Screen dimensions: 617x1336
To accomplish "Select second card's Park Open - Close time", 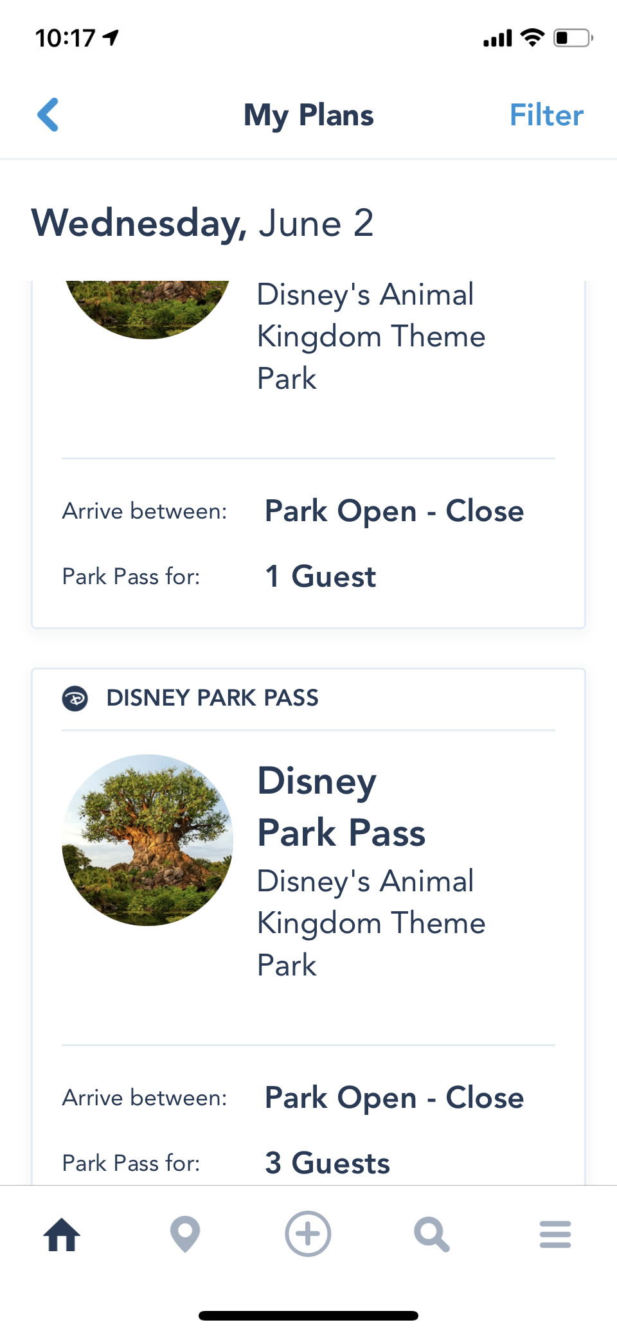I will [394, 1098].
